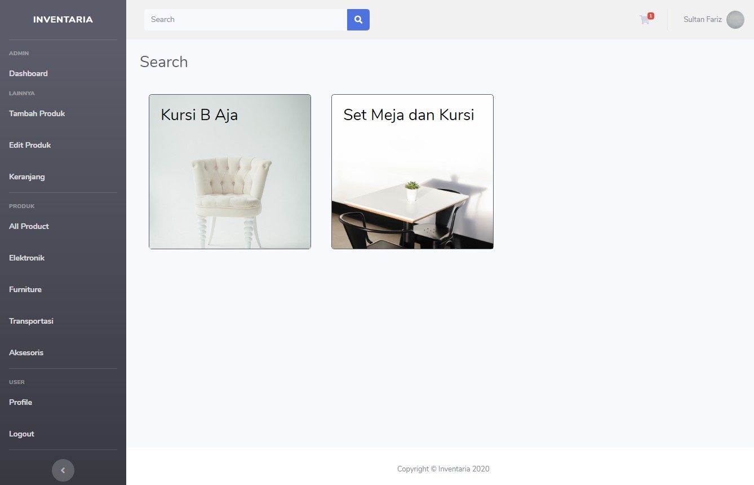Open the Edit Produk section
754x485 pixels.
[x=30, y=145]
